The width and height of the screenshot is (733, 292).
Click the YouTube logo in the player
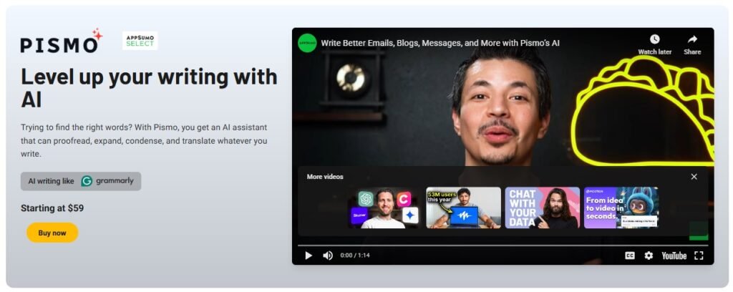coord(674,255)
